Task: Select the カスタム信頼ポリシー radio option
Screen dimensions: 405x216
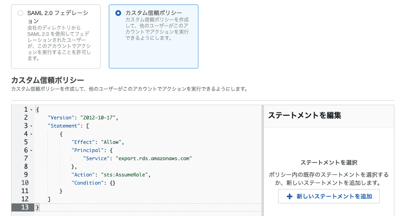Action: coord(118,13)
